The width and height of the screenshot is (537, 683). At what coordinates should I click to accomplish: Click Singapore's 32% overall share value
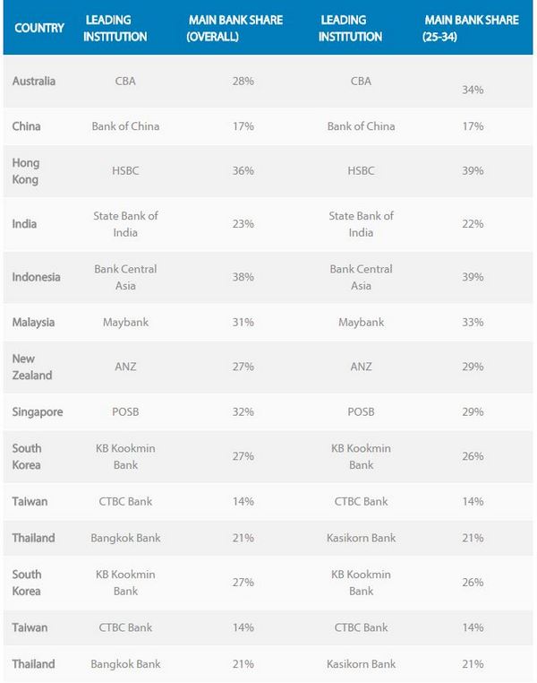click(x=243, y=411)
